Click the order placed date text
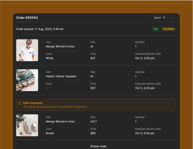193x149 pixels. click(x=40, y=29)
